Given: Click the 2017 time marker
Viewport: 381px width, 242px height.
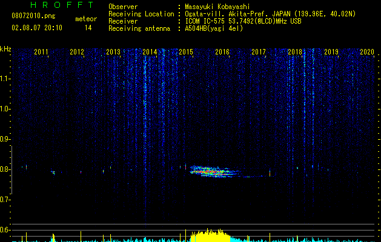Looking at the screenshot, I should tap(259, 52).
